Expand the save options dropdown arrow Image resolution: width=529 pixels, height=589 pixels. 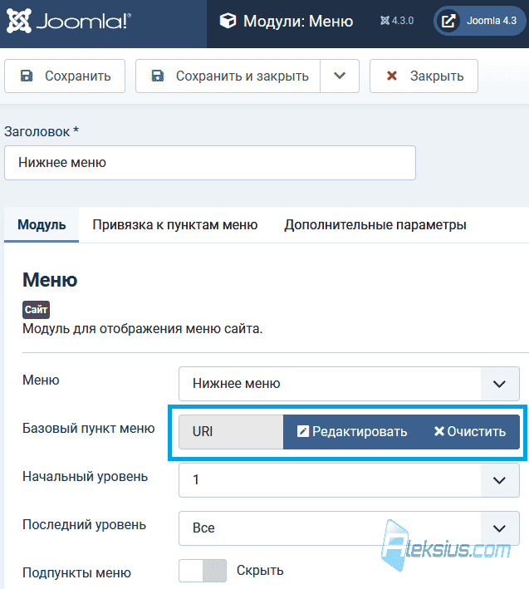[x=340, y=76]
